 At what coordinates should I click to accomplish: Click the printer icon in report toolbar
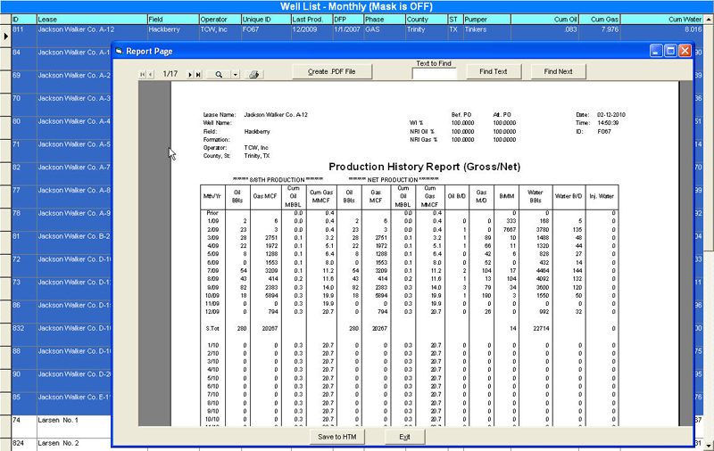click(254, 74)
